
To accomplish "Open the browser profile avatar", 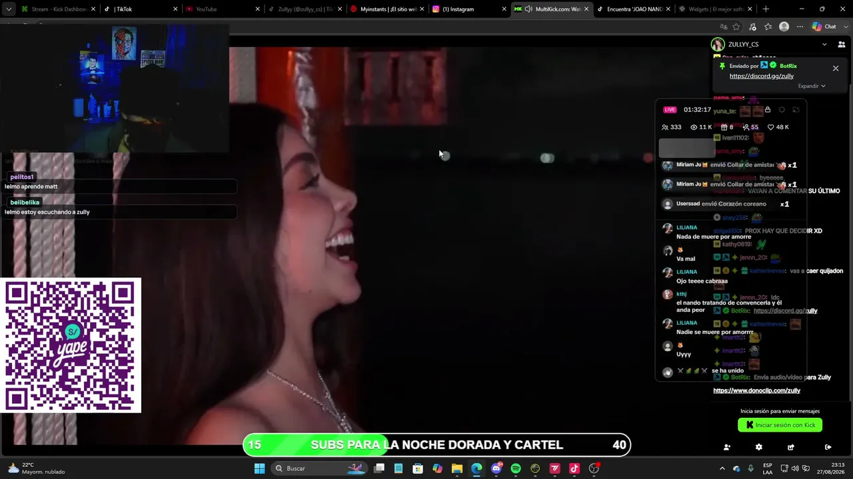I will [x=784, y=27].
